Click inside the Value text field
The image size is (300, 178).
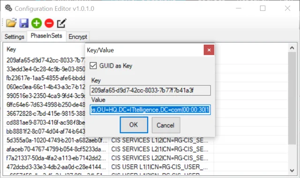pyautogui.click(x=150, y=110)
